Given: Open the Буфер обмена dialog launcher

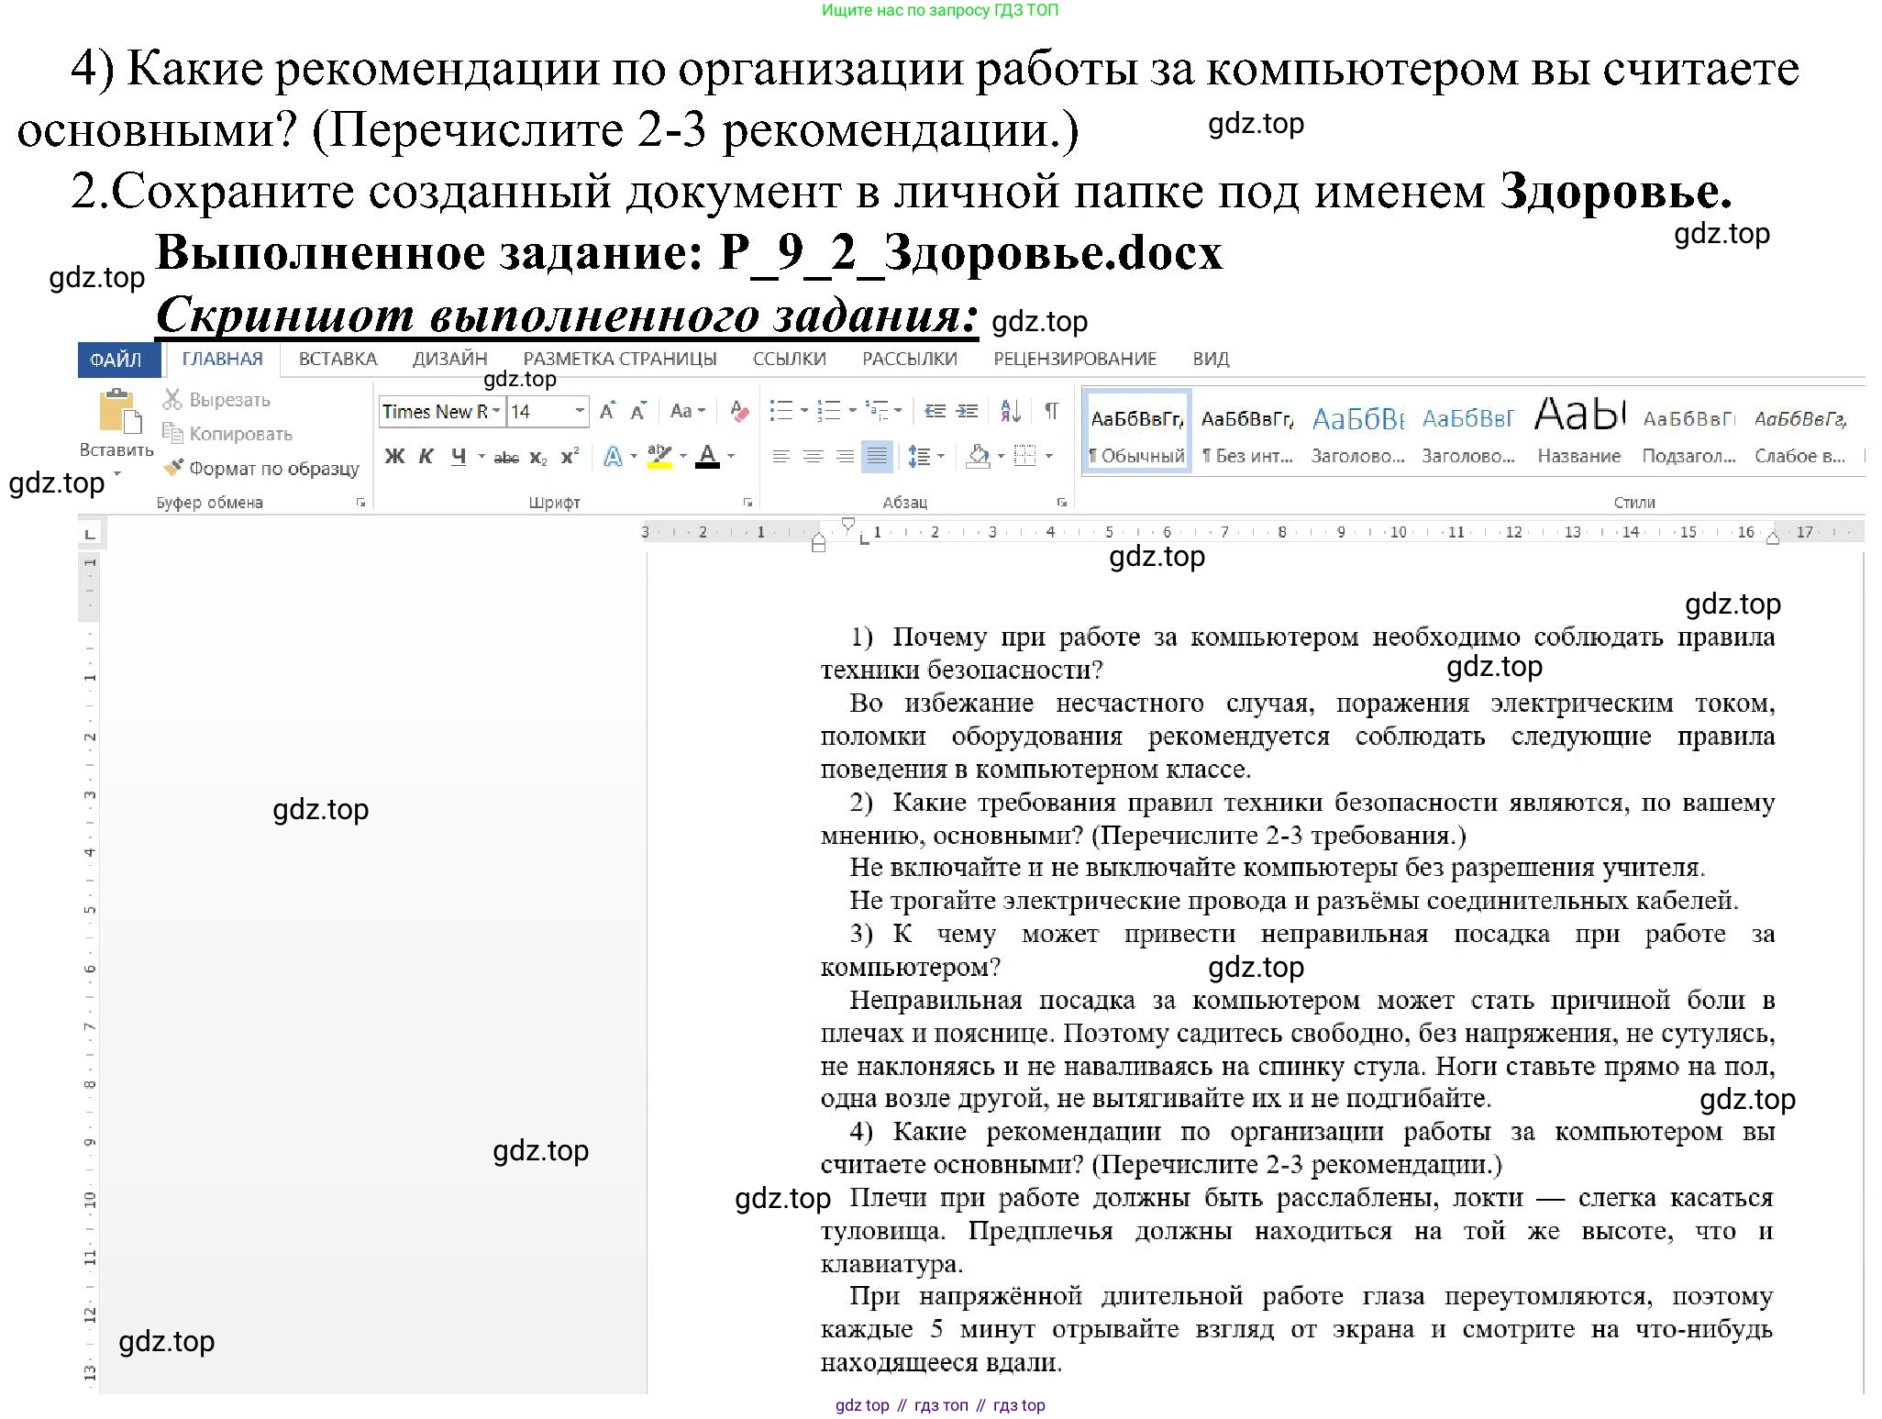Looking at the screenshot, I should 360,503.
